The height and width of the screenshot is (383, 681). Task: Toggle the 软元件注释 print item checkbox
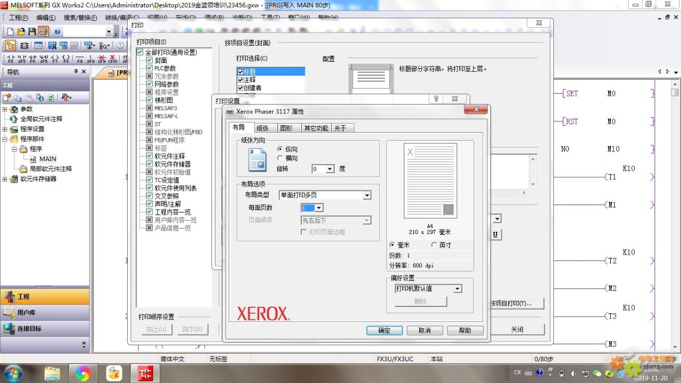150,156
